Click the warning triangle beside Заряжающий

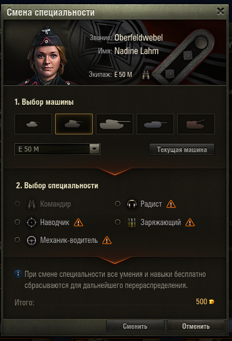pyautogui.click(x=190, y=222)
